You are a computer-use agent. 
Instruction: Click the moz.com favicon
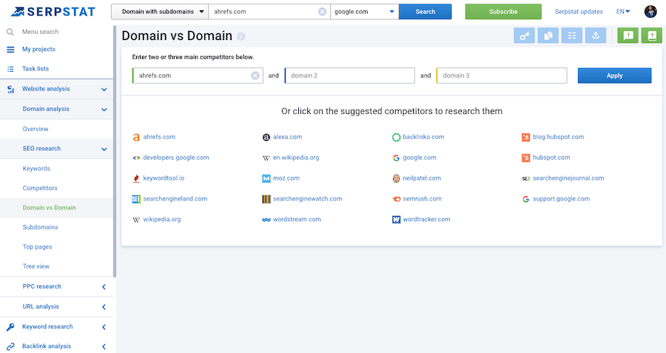point(266,178)
